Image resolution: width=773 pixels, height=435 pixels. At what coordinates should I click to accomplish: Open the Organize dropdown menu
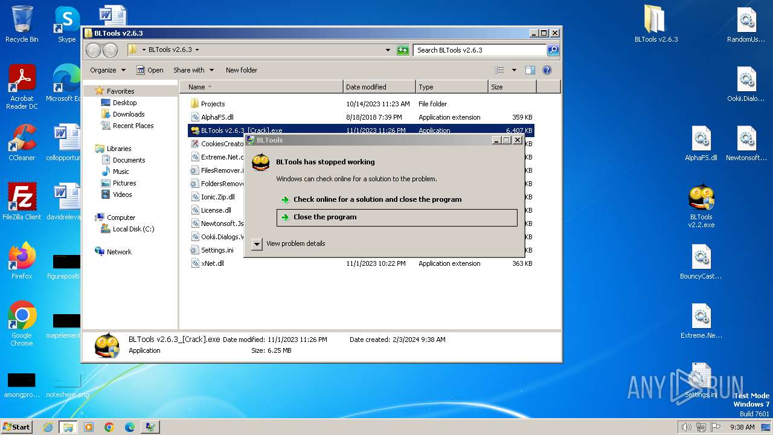(x=107, y=70)
